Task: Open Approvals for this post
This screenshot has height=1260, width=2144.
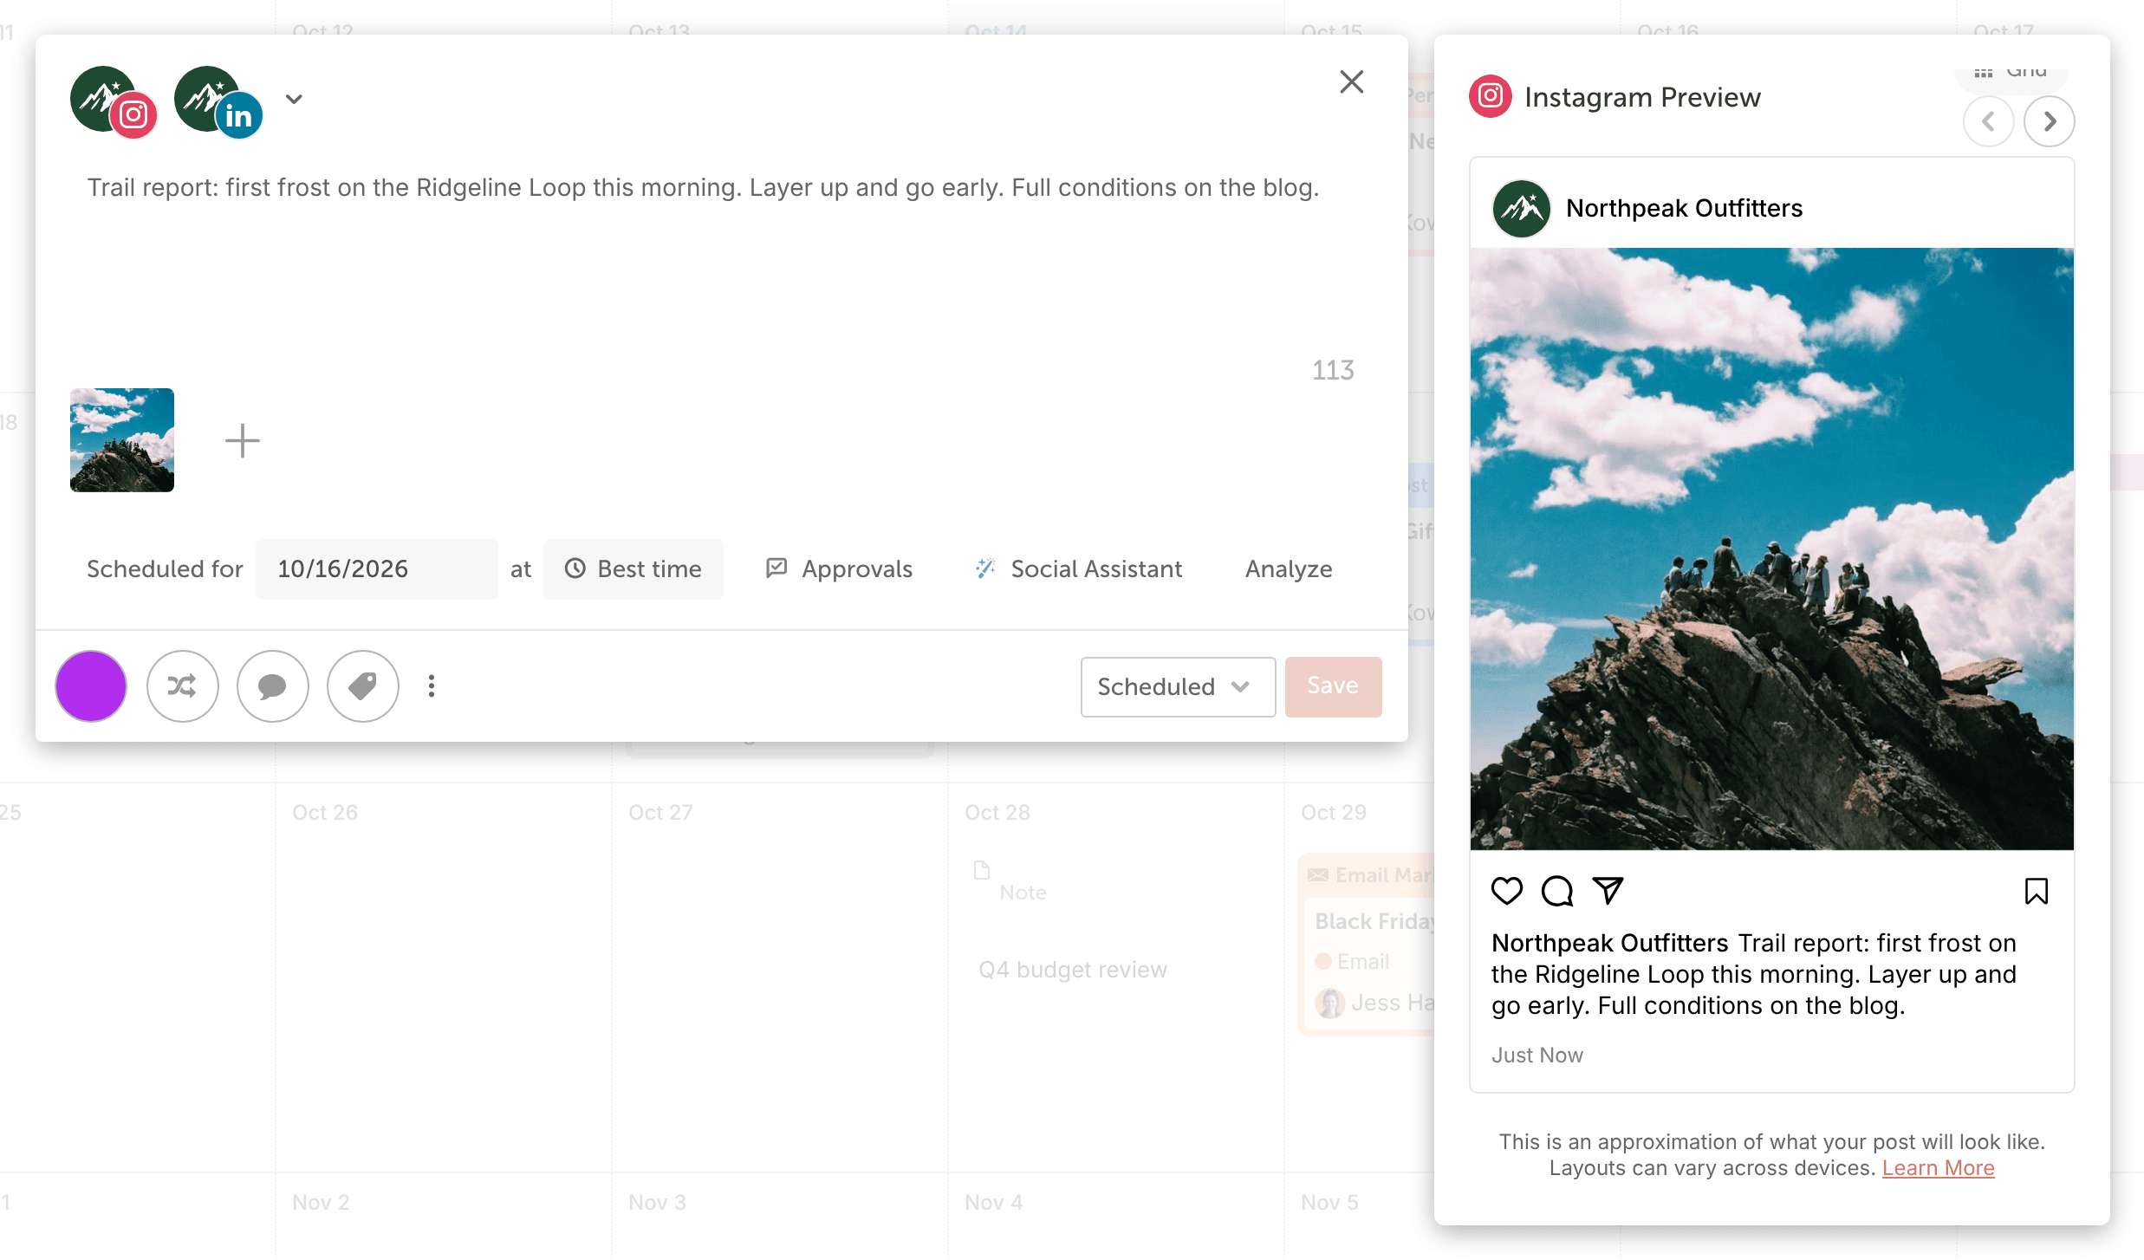Action: (x=839, y=569)
